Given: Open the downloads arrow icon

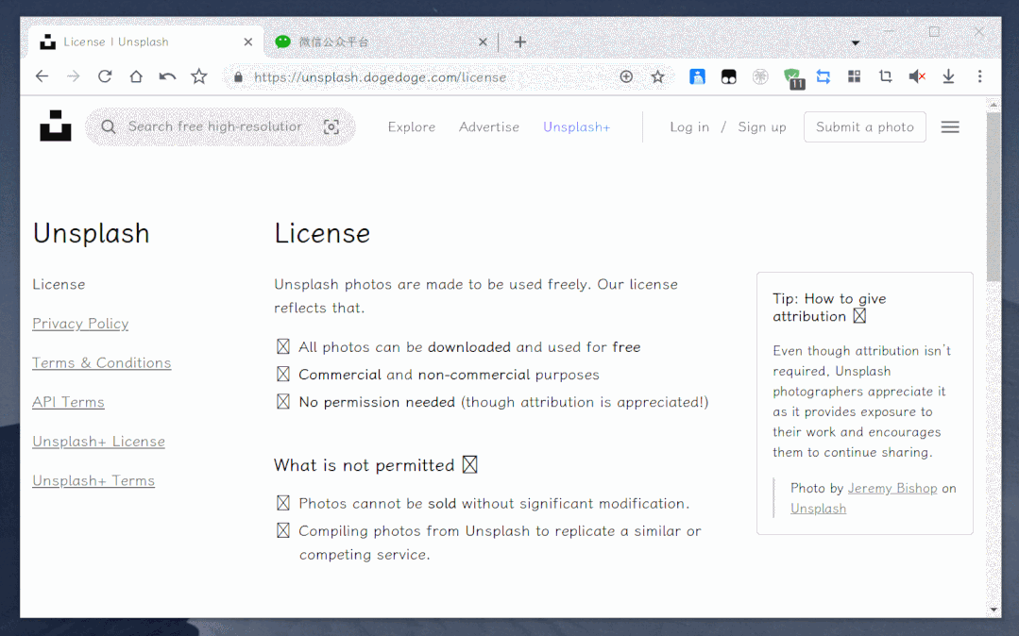Looking at the screenshot, I should pyautogui.click(x=949, y=76).
